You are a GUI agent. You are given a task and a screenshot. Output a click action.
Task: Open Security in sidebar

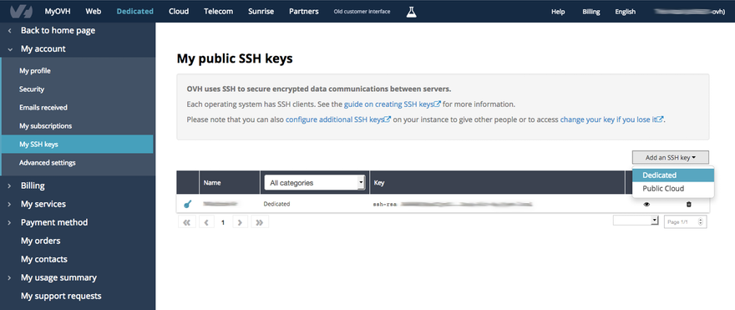click(32, 89)
